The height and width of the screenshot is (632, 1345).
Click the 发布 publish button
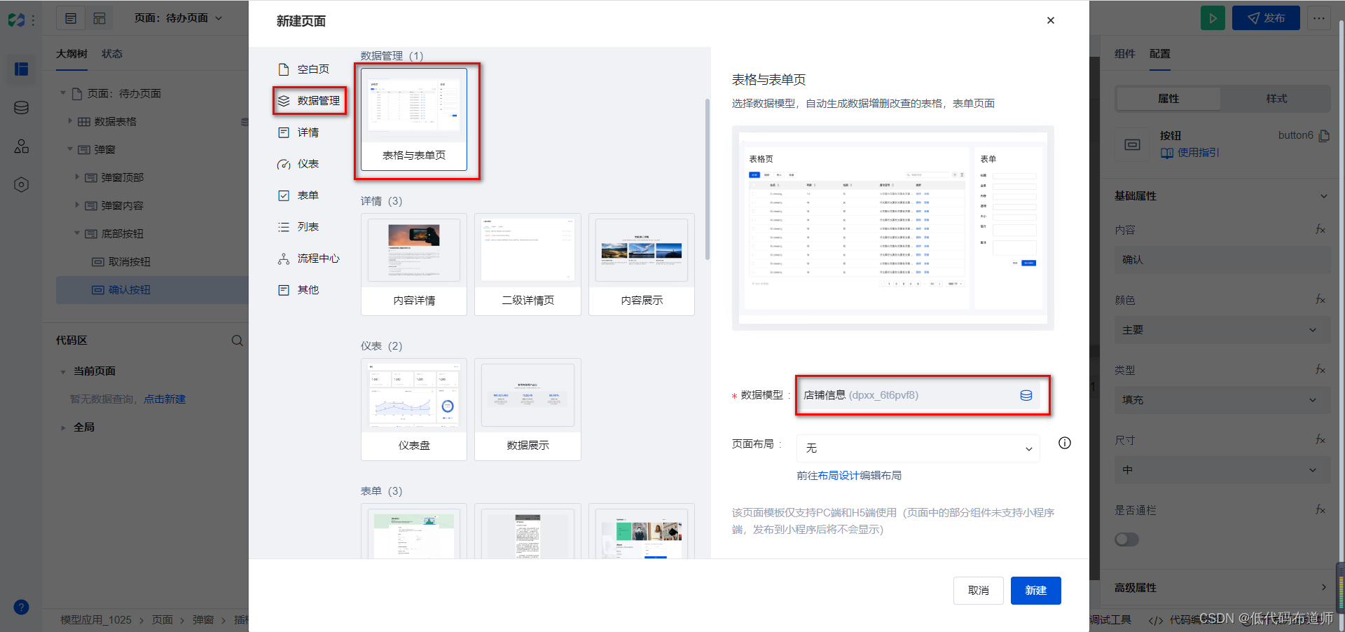coord(1266,18)
